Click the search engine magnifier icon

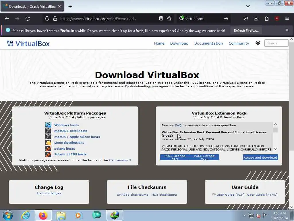181,18
